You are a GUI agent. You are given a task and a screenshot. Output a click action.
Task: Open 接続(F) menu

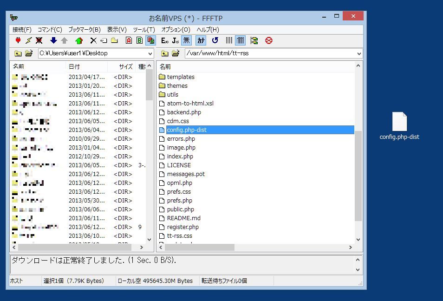click(x=22, y=30)
